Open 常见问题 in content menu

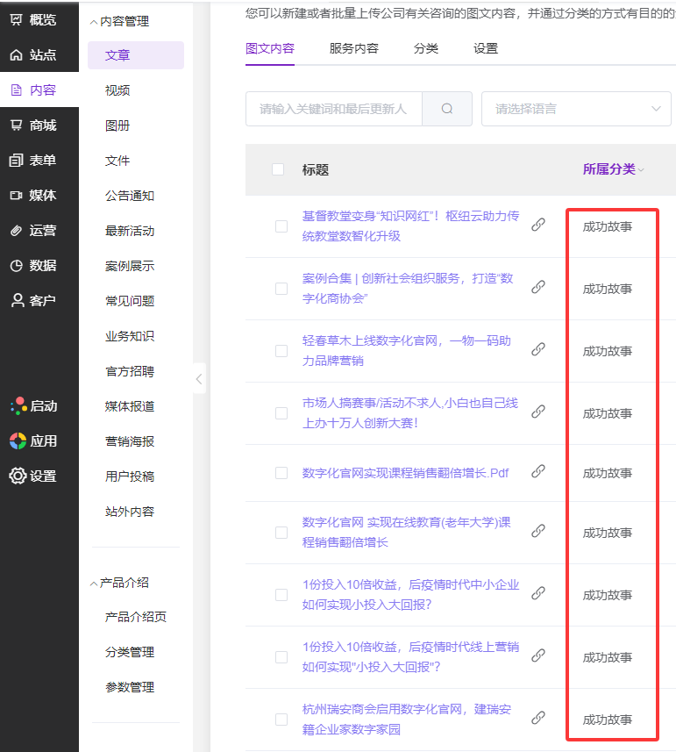(x=130, y=301)
